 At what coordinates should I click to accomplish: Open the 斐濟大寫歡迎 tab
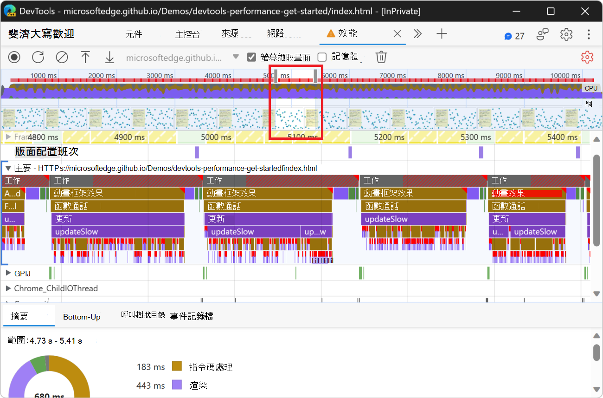41,34
